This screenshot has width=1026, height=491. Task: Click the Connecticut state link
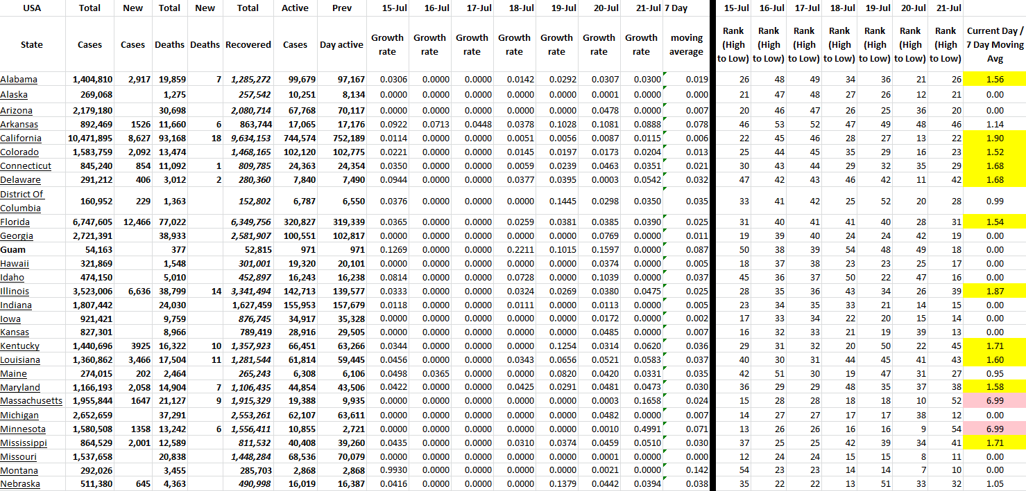coord(26,166)
